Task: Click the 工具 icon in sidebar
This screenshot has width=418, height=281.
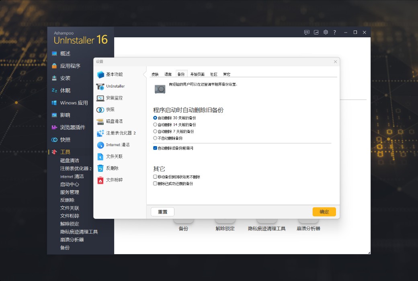Action: point(54,152)
